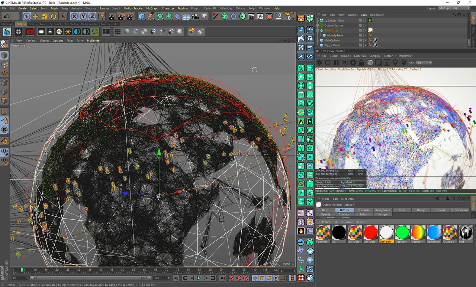Click the Render View clapperboard icon

112,16
